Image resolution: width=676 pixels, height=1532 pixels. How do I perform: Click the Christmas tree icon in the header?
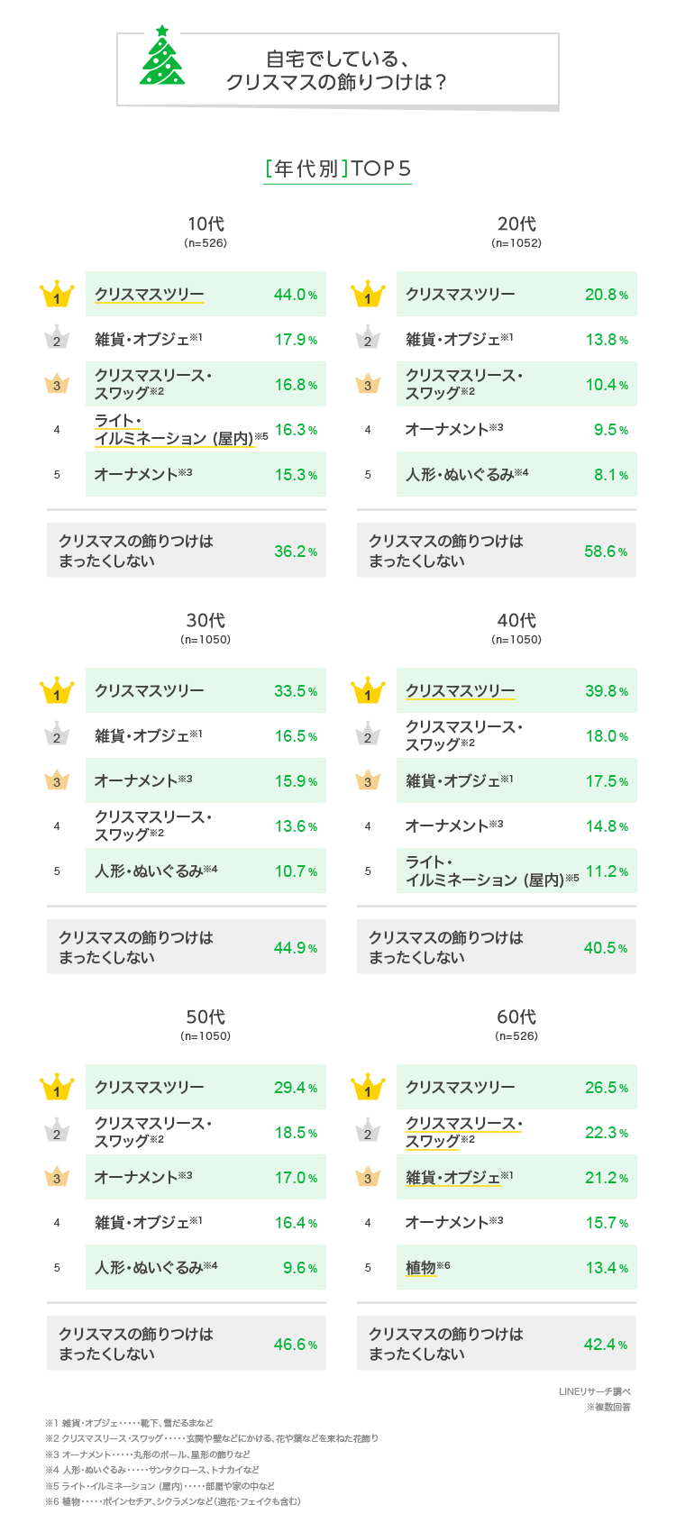(162, 57)
